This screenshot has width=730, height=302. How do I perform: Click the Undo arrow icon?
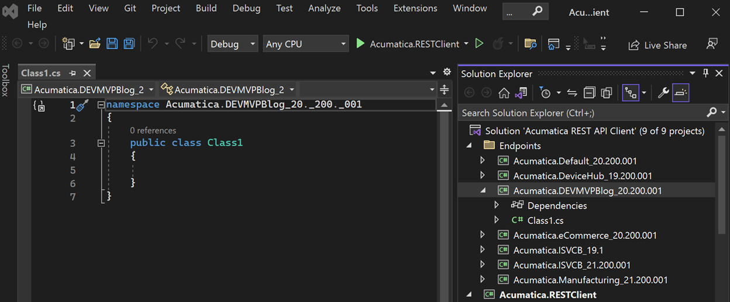point(153,44)
